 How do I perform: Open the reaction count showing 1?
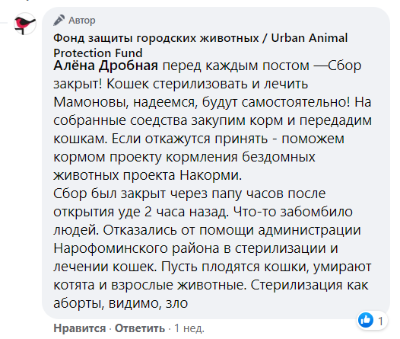click(380, 321)
